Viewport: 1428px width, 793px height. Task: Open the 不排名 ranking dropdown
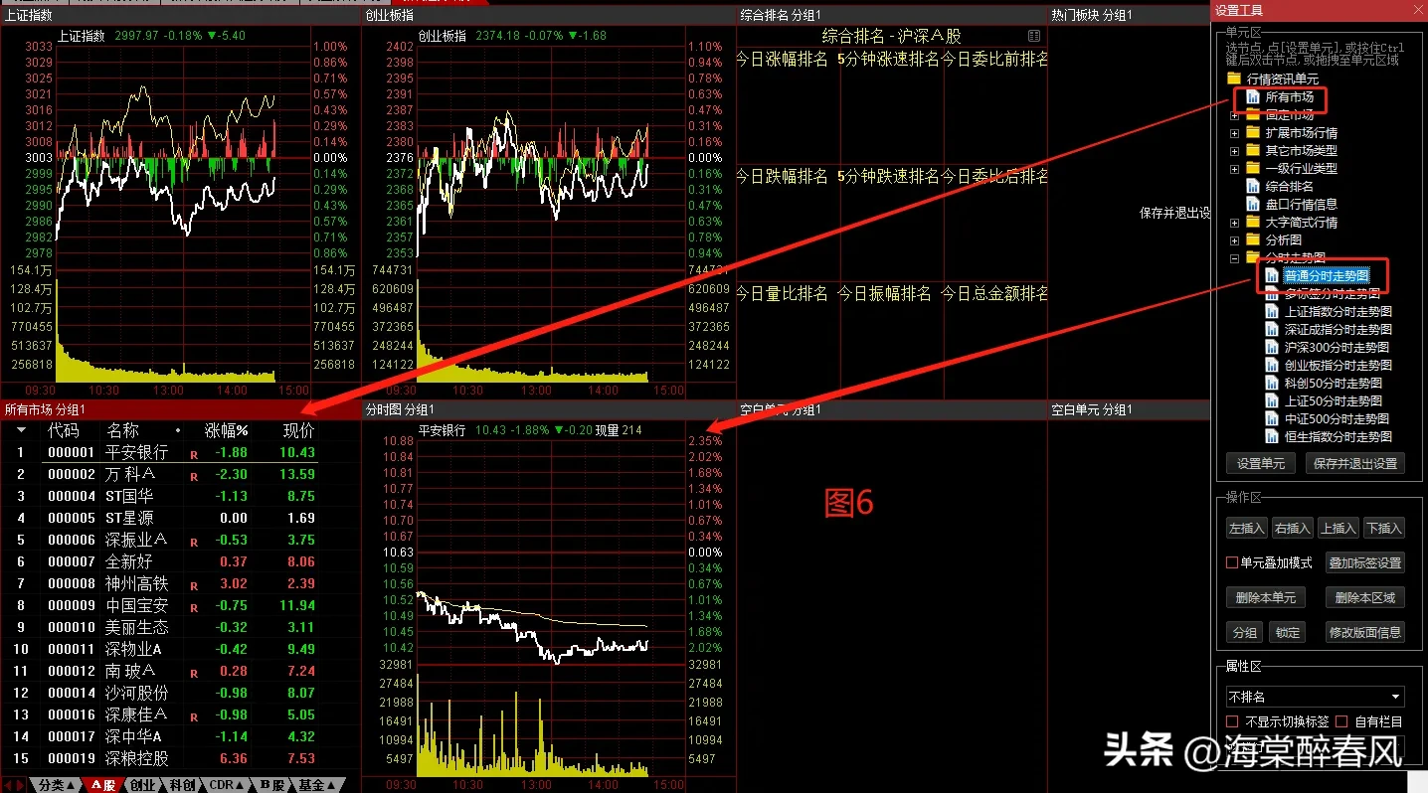[x=1315, y=697]
